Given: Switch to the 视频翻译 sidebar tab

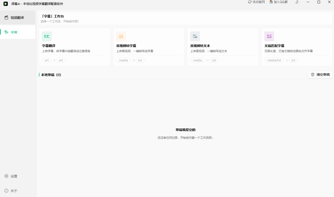Looking at the screenshot, I should tap(18, 18).
